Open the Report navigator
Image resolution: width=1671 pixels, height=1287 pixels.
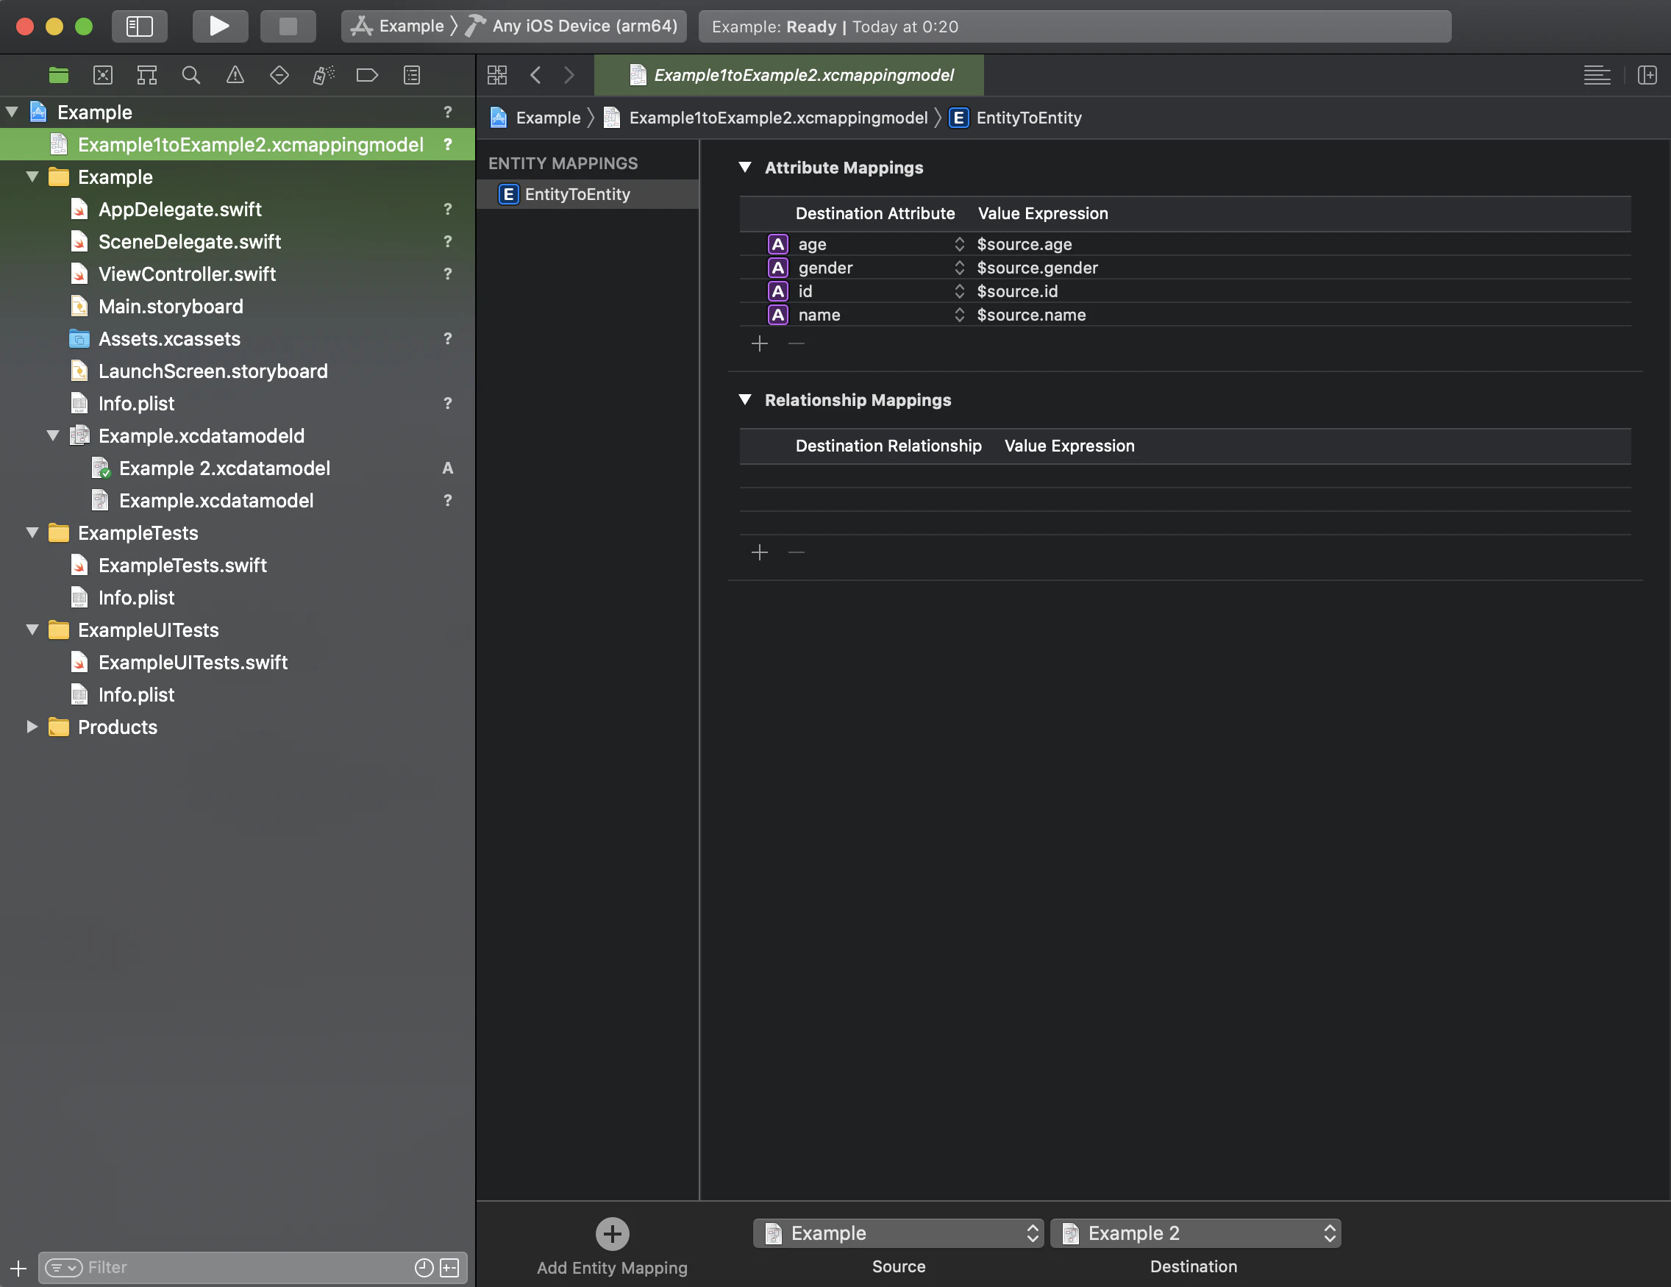[x=412, y=75]
